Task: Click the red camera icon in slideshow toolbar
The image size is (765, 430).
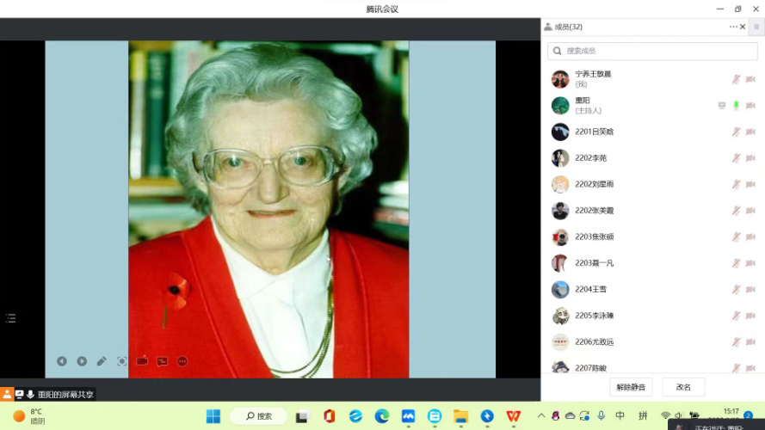Action: tap(142, 361)
